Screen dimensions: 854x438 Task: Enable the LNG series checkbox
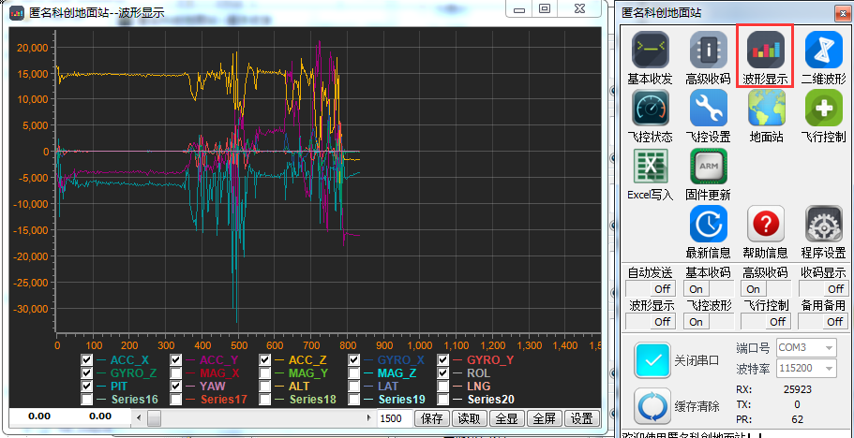[x=443, y=387]
